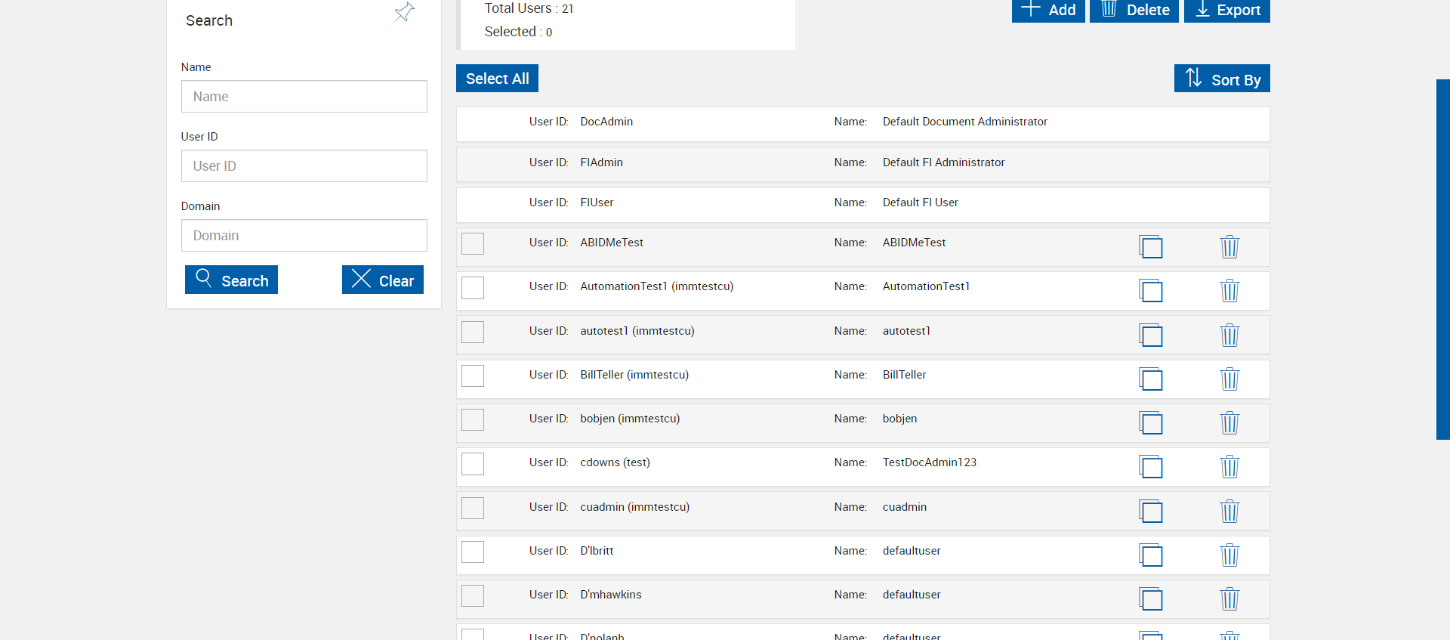Delete the AutomationTest1 user row
Image resolution: width=1450 pixels, height=640 pixels.
(x=1229, y=290)
